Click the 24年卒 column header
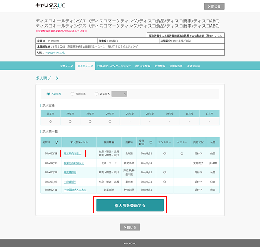 point(70,114)
